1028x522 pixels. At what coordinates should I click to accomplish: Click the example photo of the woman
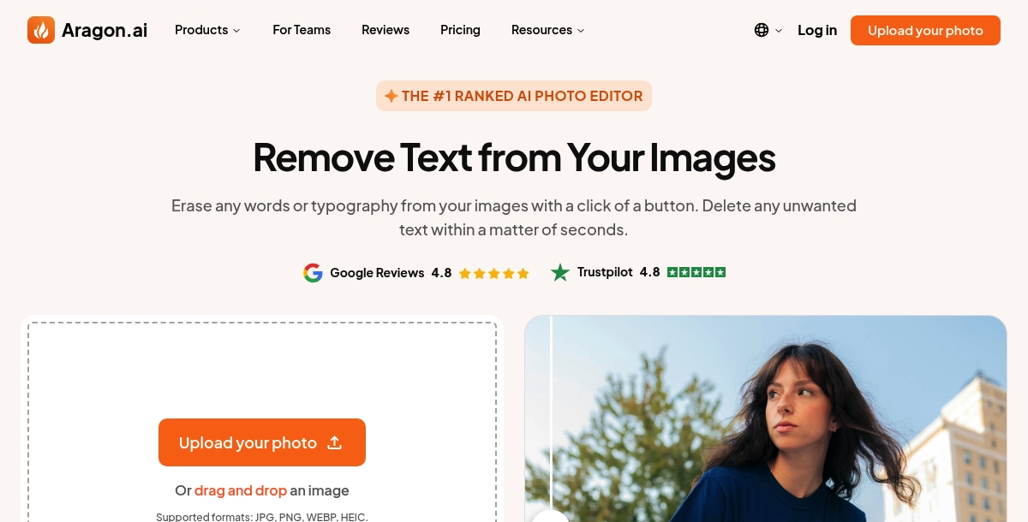pyautogui.click(x=765, y=419)
